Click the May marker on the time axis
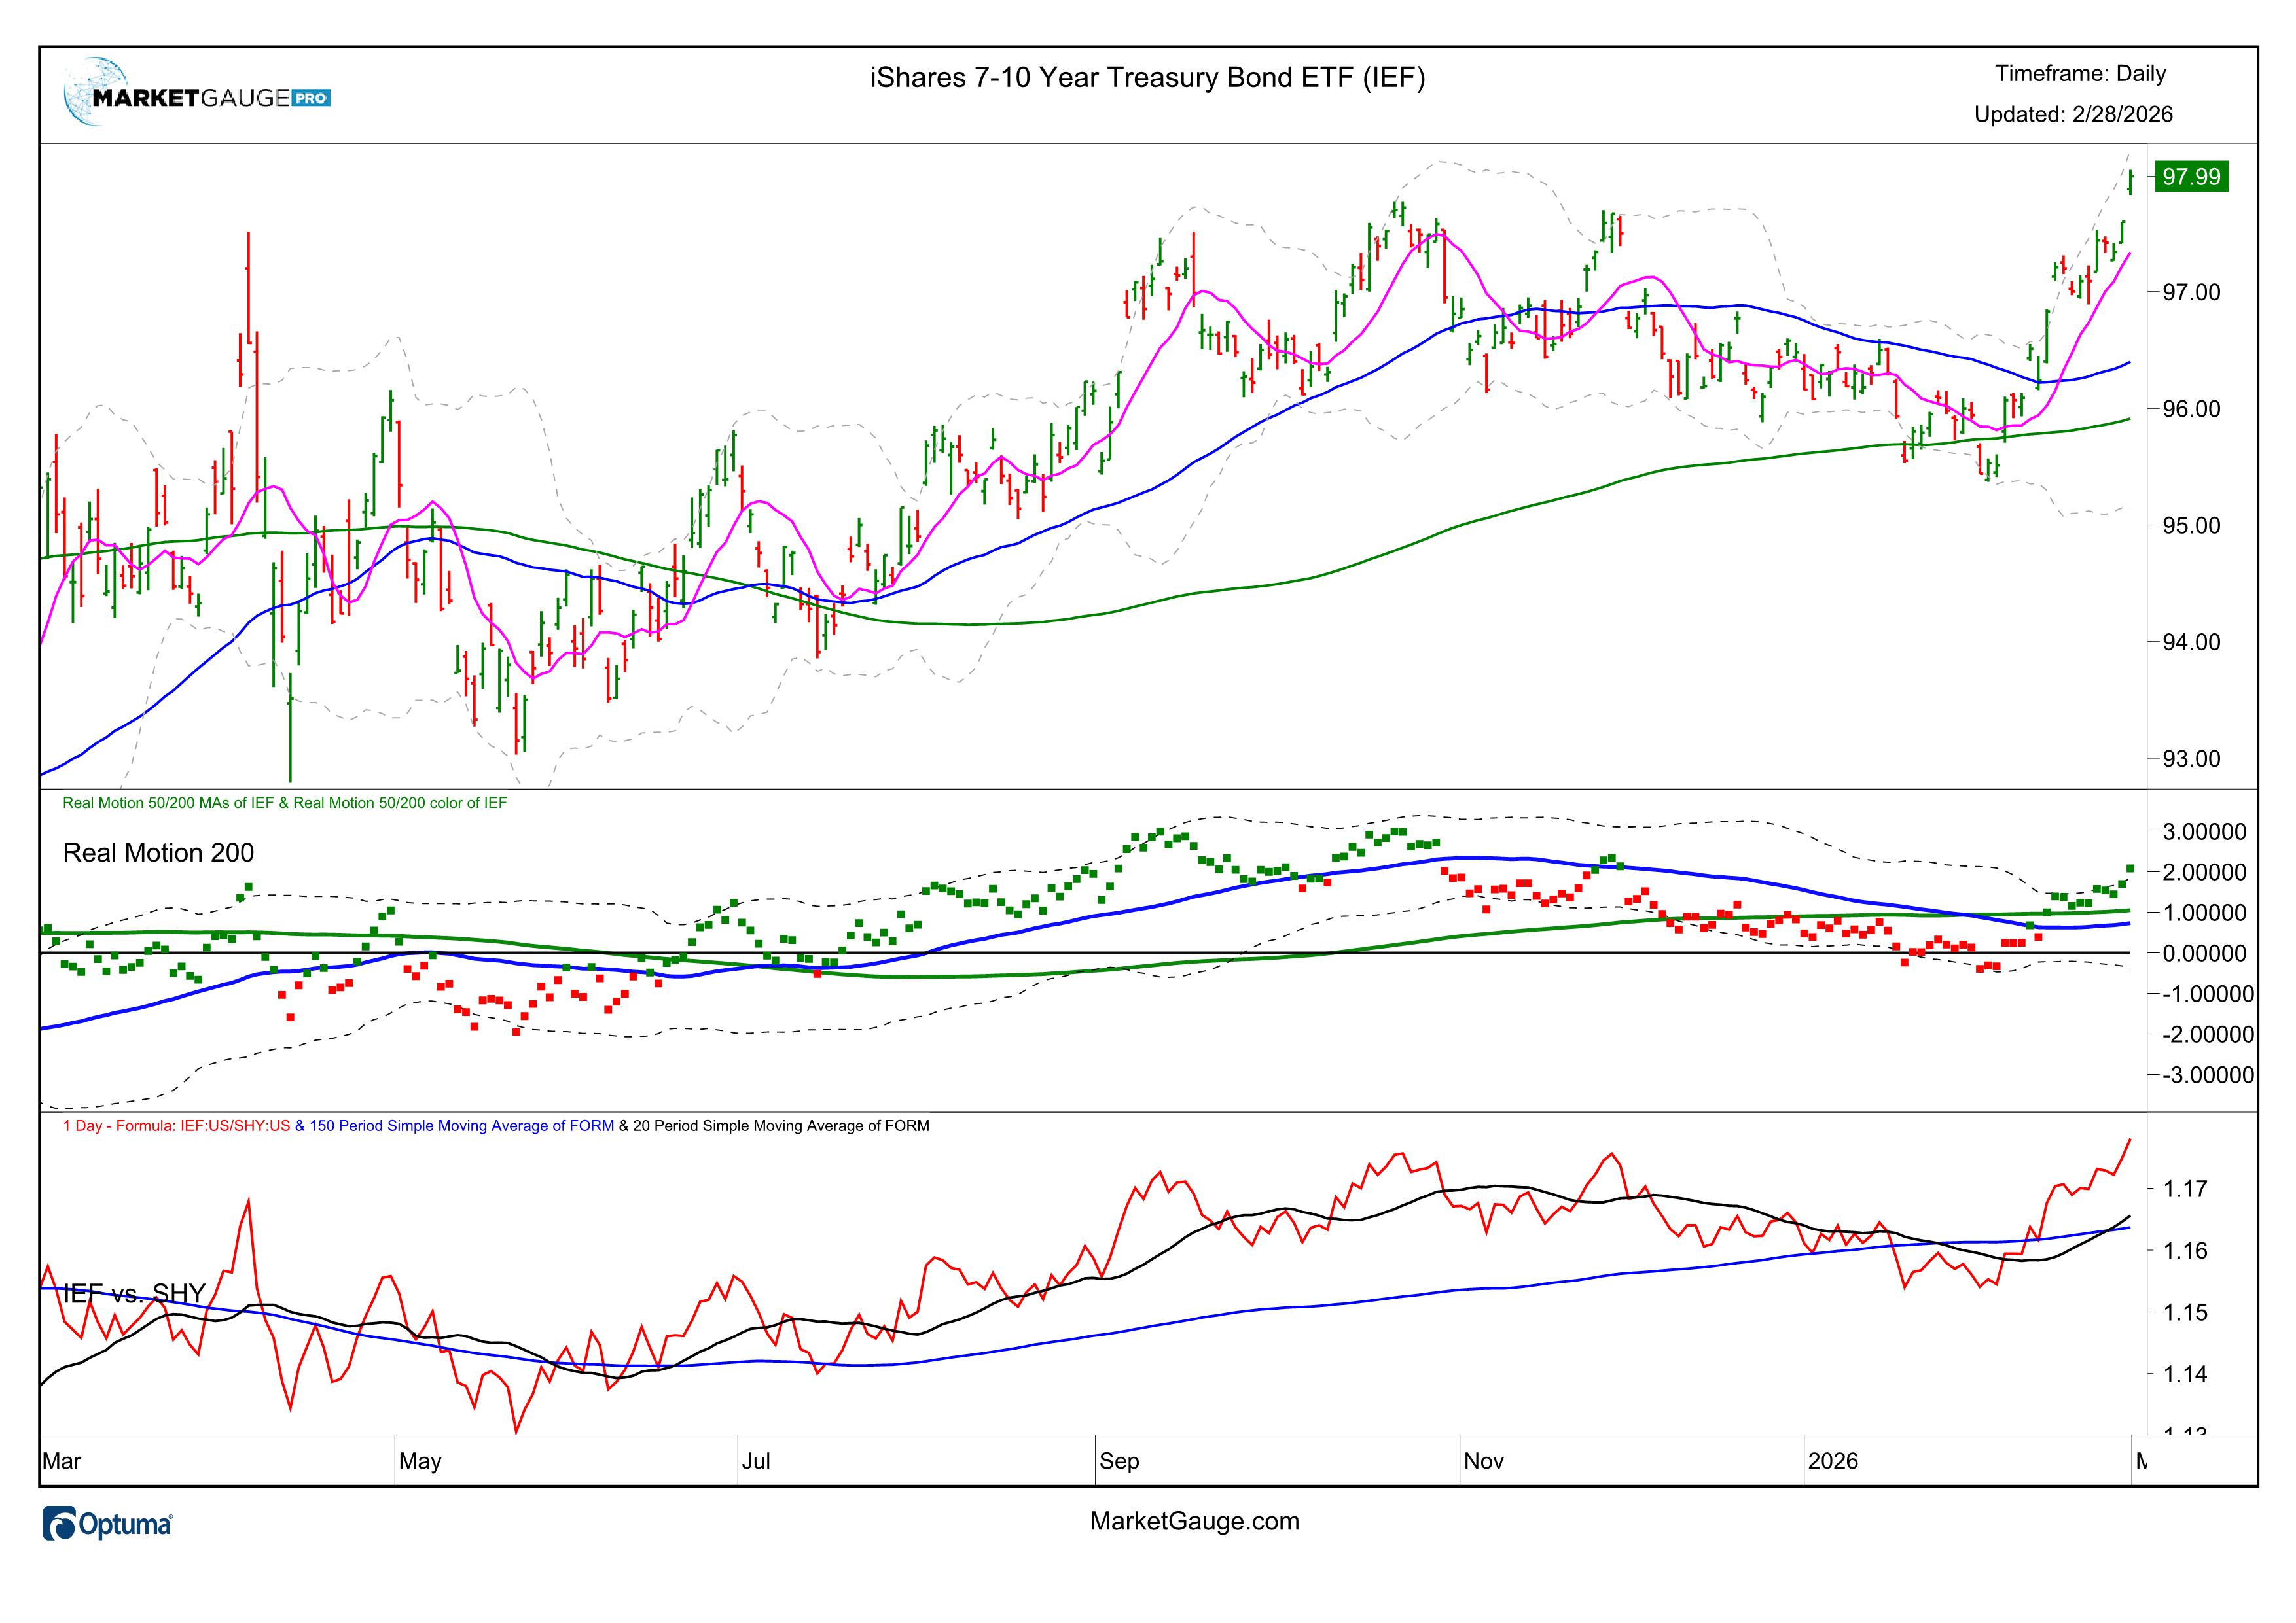 click(x=419, y=1461)
